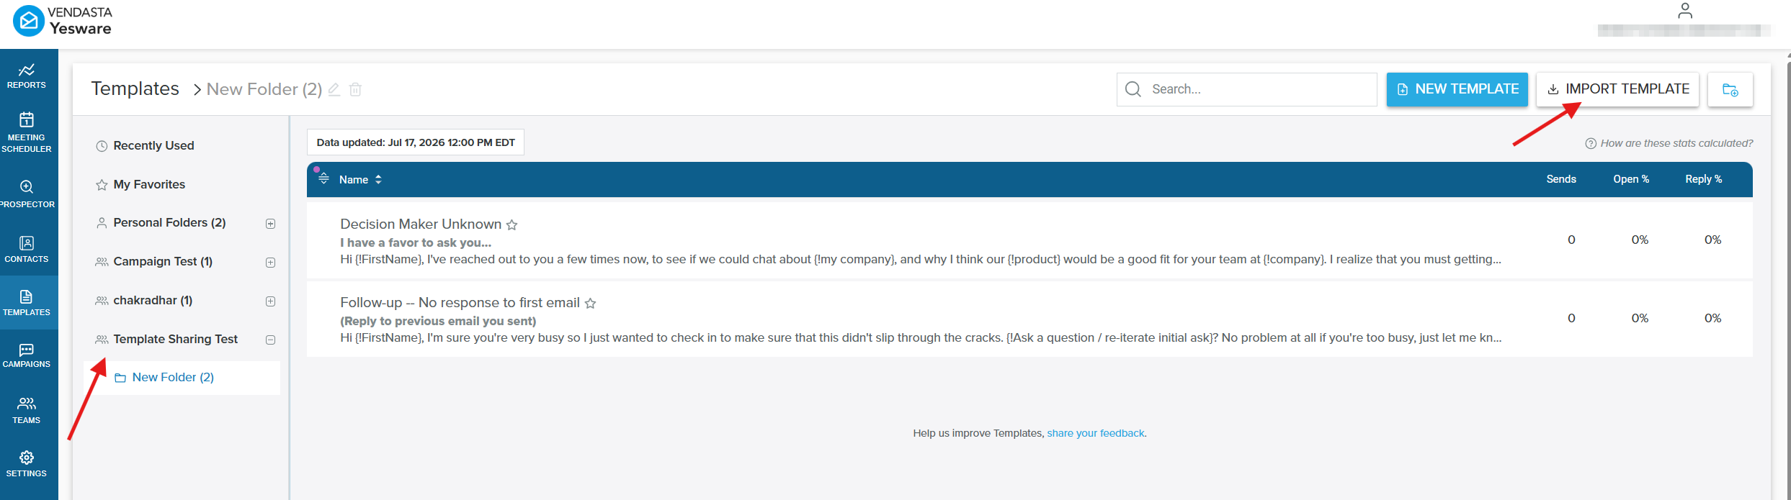Select Personal Folders (2) in sidebar

pos(169,222)
